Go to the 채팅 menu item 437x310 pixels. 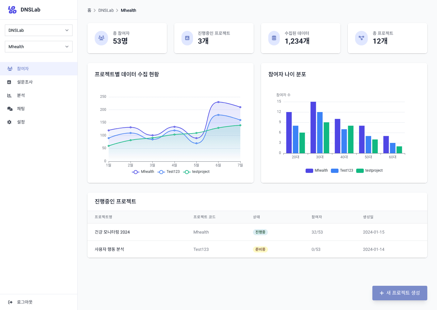tap(21, 109)
